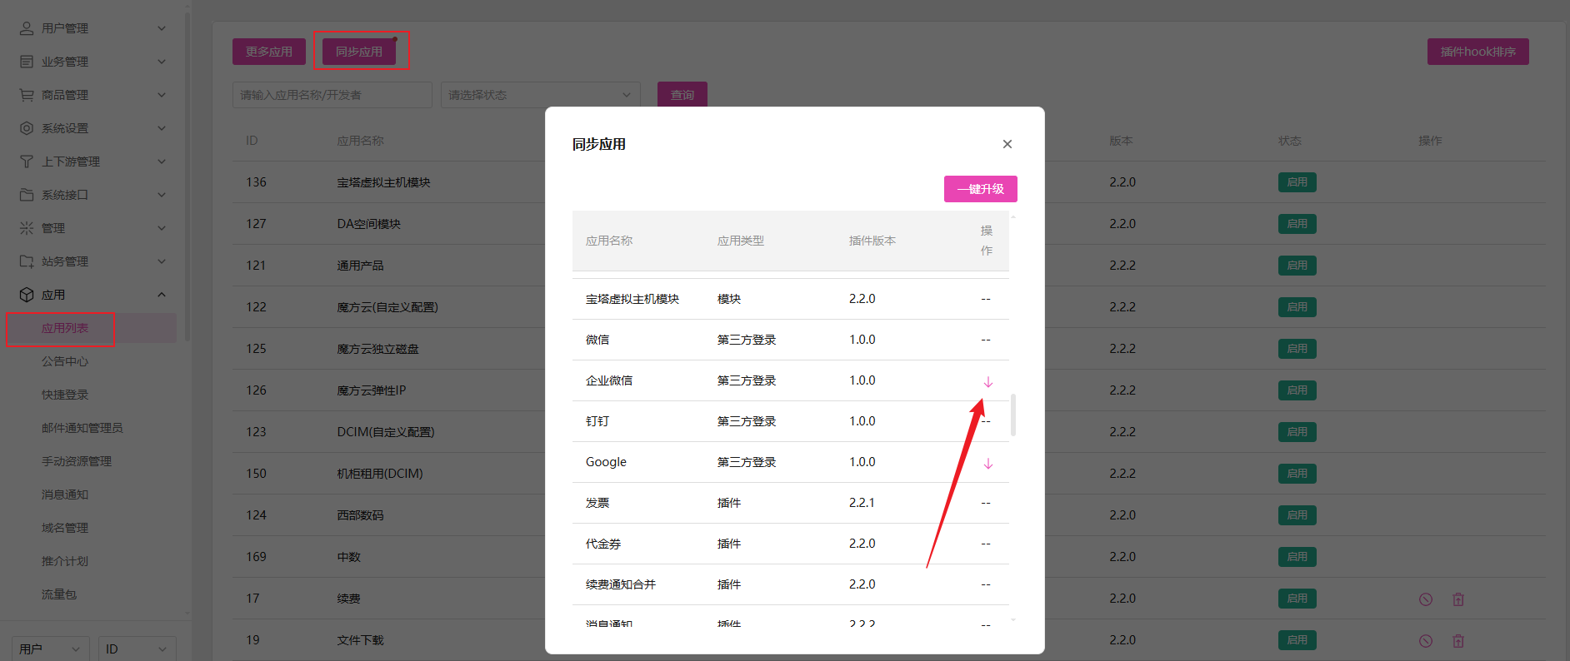Image resolution: width=1570 pixels, height=661 pixels.
Task: Click delete trash icon in row 19
Action: click(1457, 641)
